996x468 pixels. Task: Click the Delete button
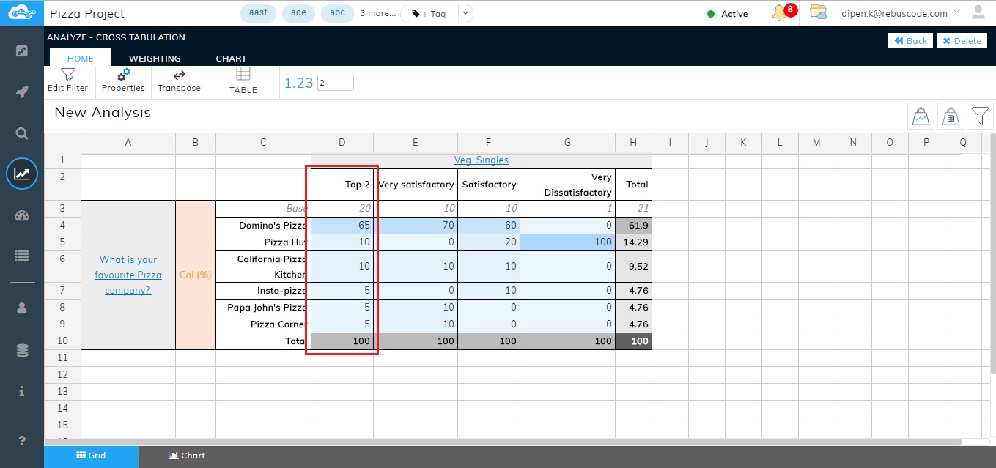(x=962, y=41)
